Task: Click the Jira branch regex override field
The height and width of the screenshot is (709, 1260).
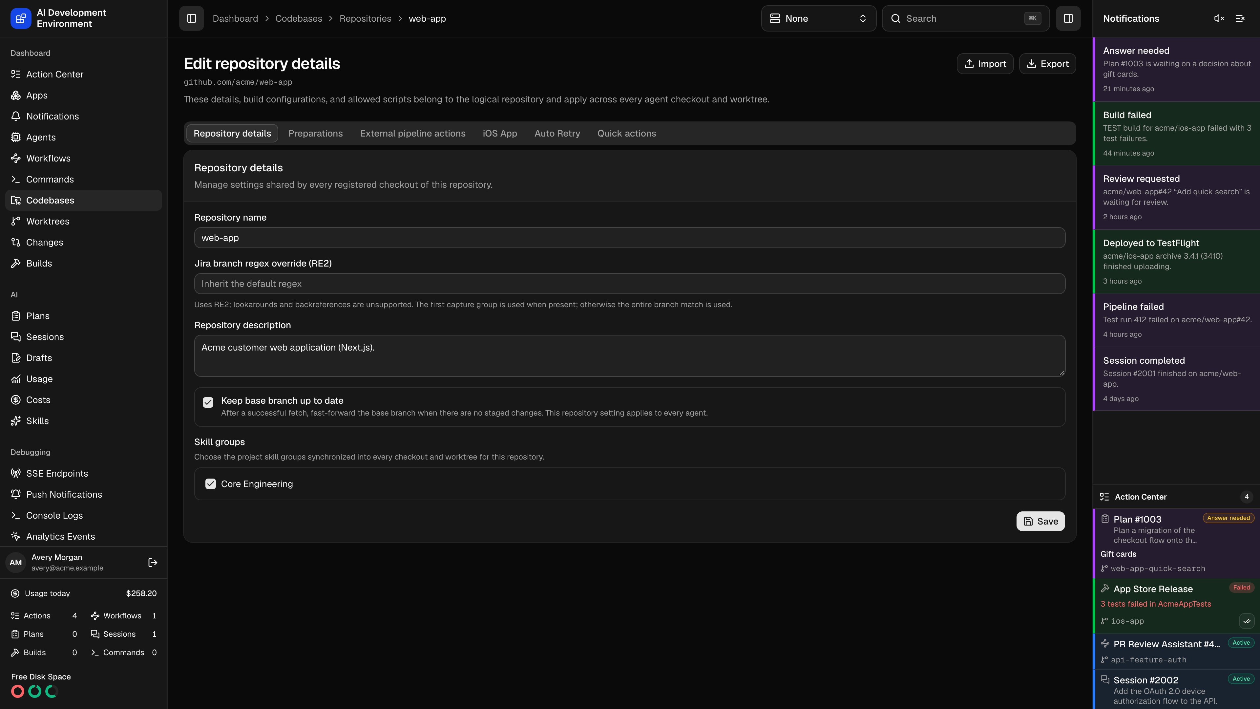Action: point(630,284)
